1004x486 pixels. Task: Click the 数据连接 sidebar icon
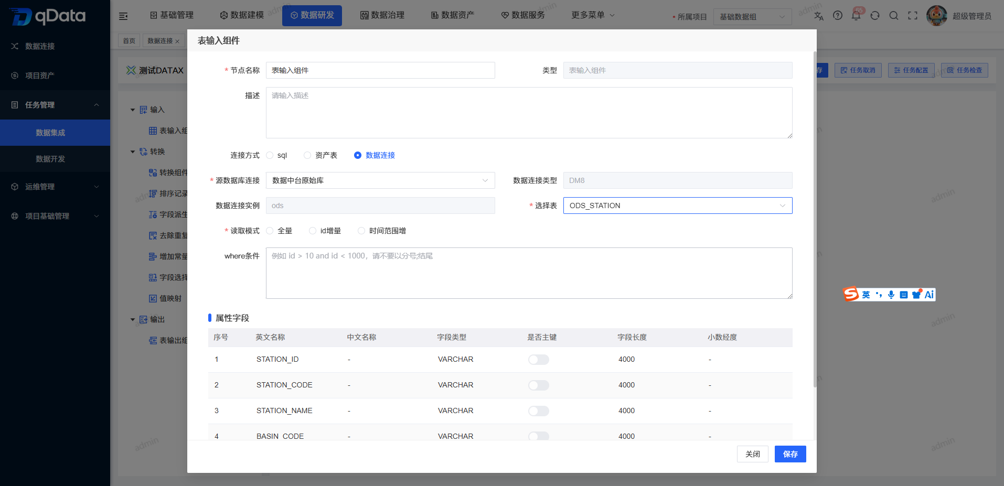(15, 46)
